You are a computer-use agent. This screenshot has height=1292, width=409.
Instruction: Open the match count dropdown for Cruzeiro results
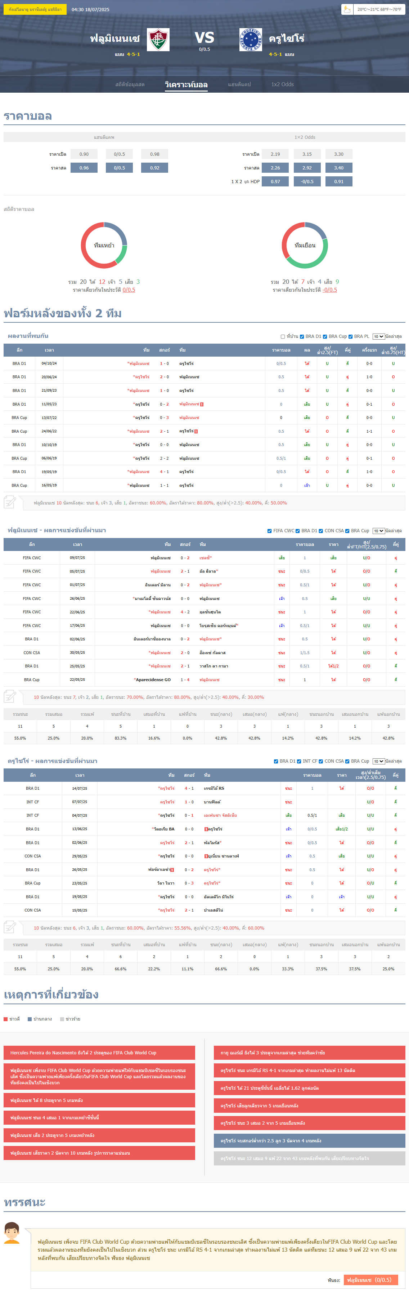pos(378,761)
